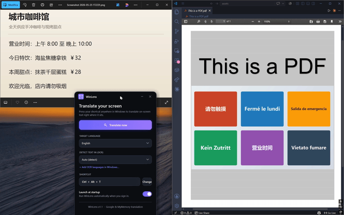This screenshot has width=344, height=215.
Task: Open Extensions view with the notification badge
Action: click(x=177, y=61)
